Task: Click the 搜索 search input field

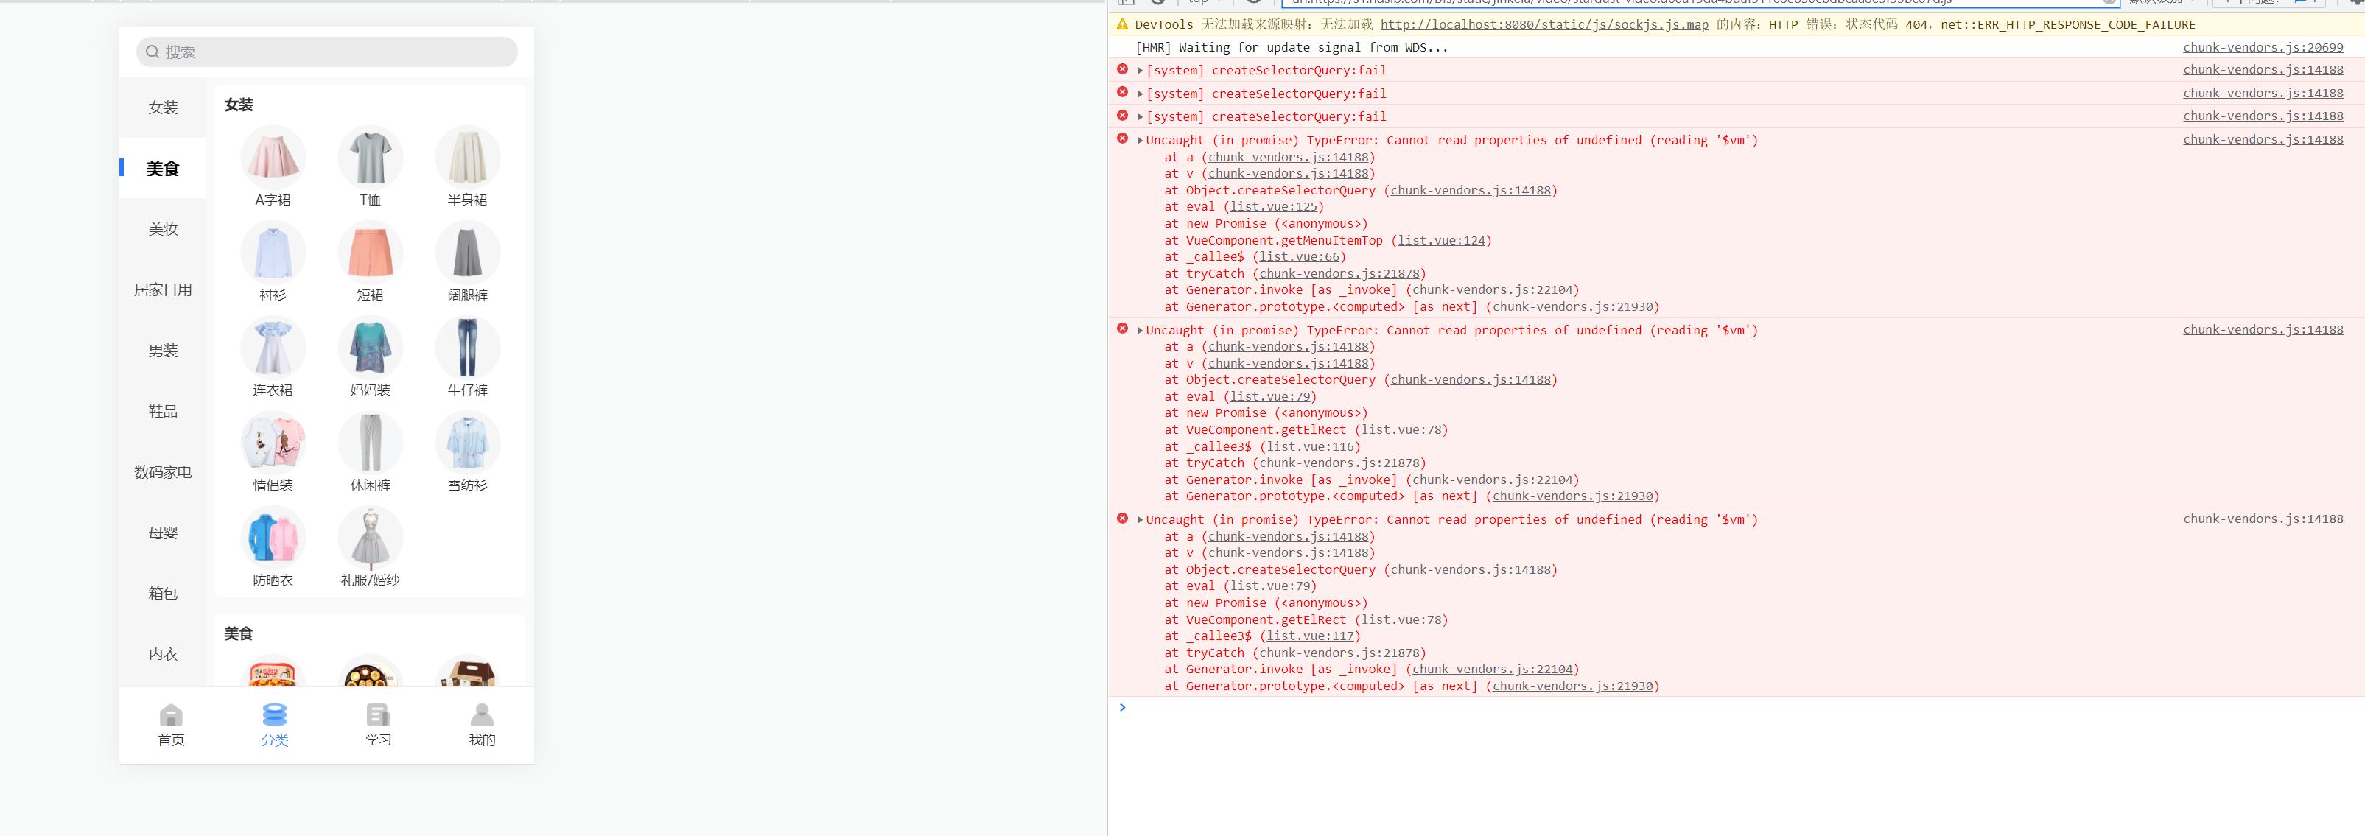Action: 327,52
